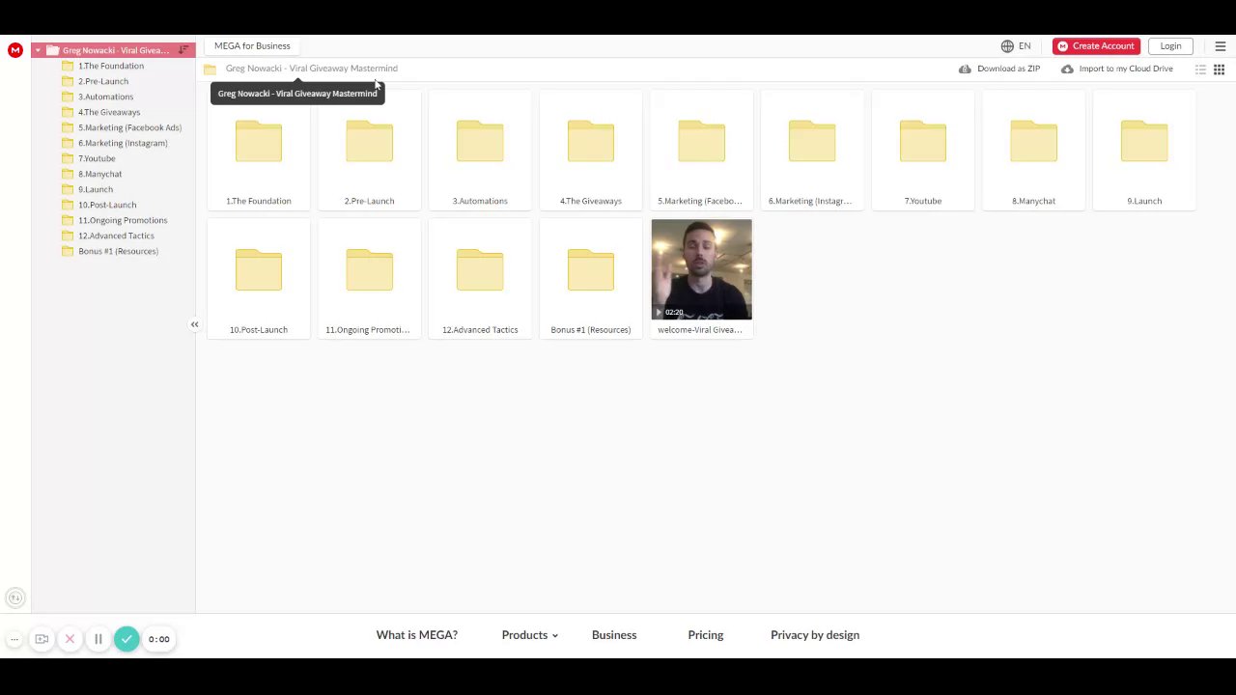The width and height of the screenshot is (1236, 695).
Task: Open the EN language selector
Action: click(1025, 46)
